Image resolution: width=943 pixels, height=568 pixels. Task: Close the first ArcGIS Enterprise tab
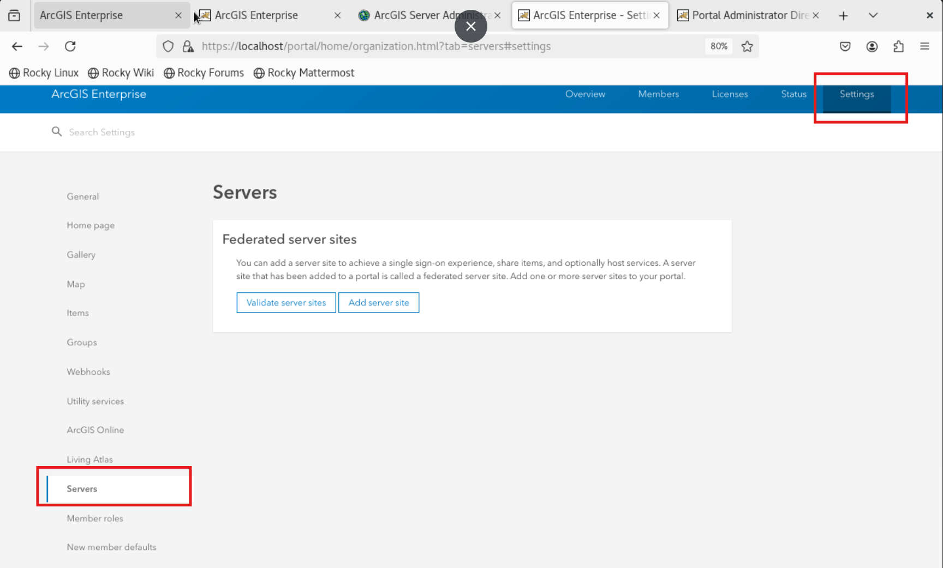click(178, 15)
